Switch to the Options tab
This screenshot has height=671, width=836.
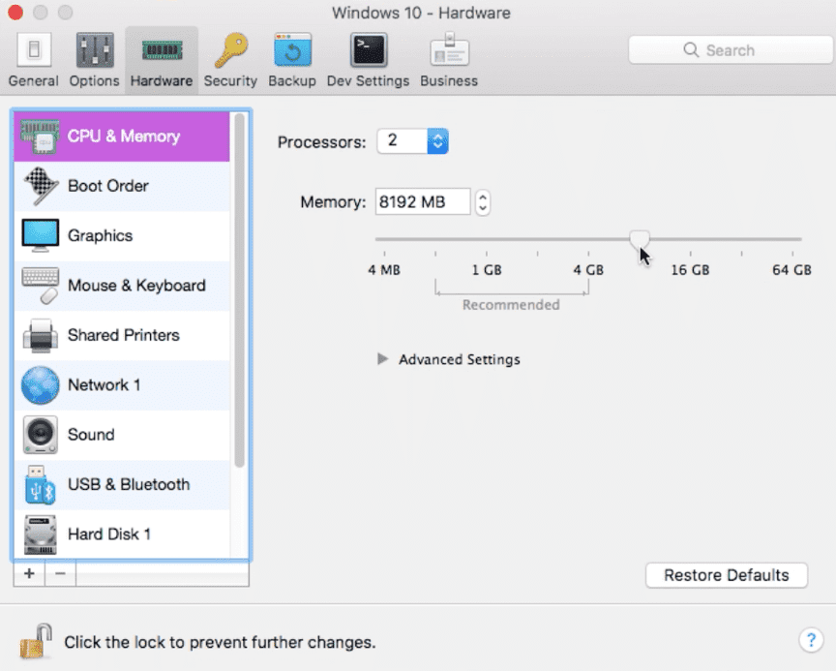(95, 60)
